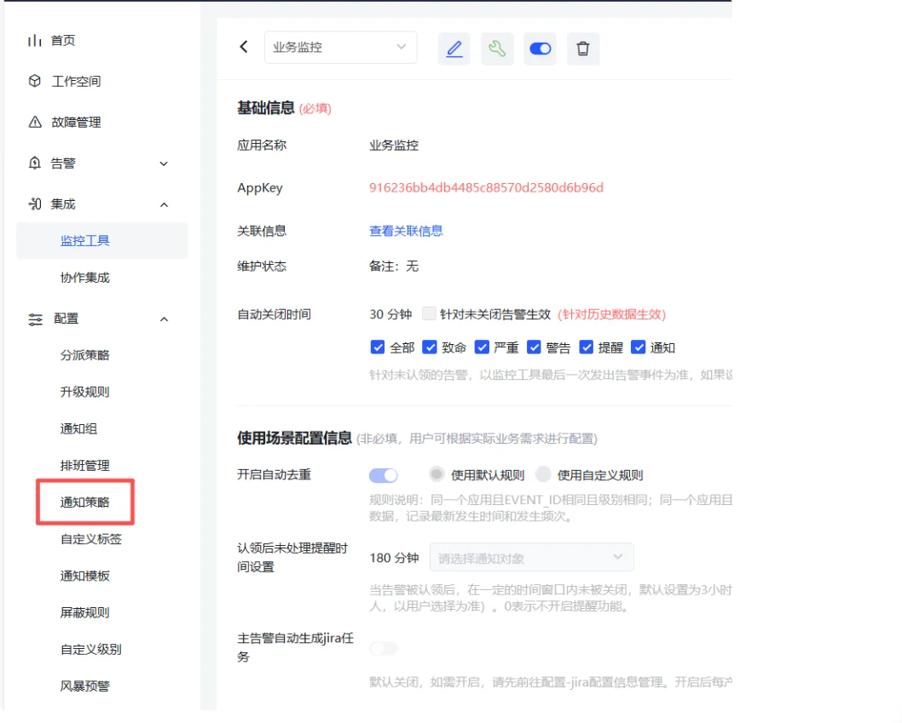Click the 查看关联信息 link
902x723 pixels.
406,231
